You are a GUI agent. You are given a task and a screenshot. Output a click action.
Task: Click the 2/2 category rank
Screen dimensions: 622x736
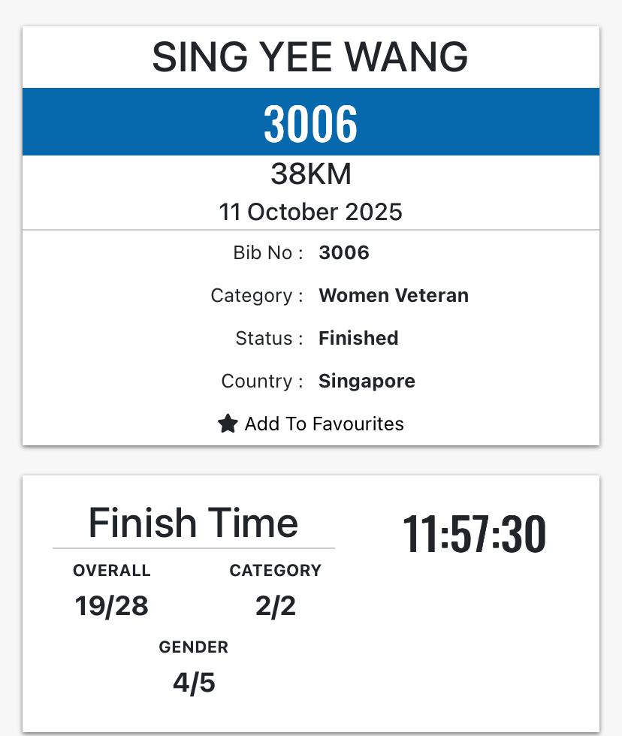tap(275, 605)
